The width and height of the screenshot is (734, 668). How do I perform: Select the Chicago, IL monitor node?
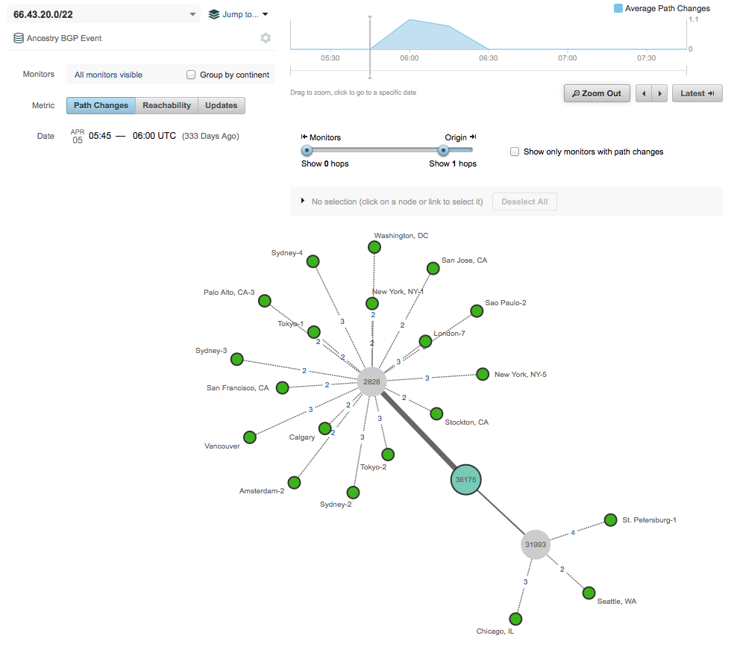tap(515, 619)
